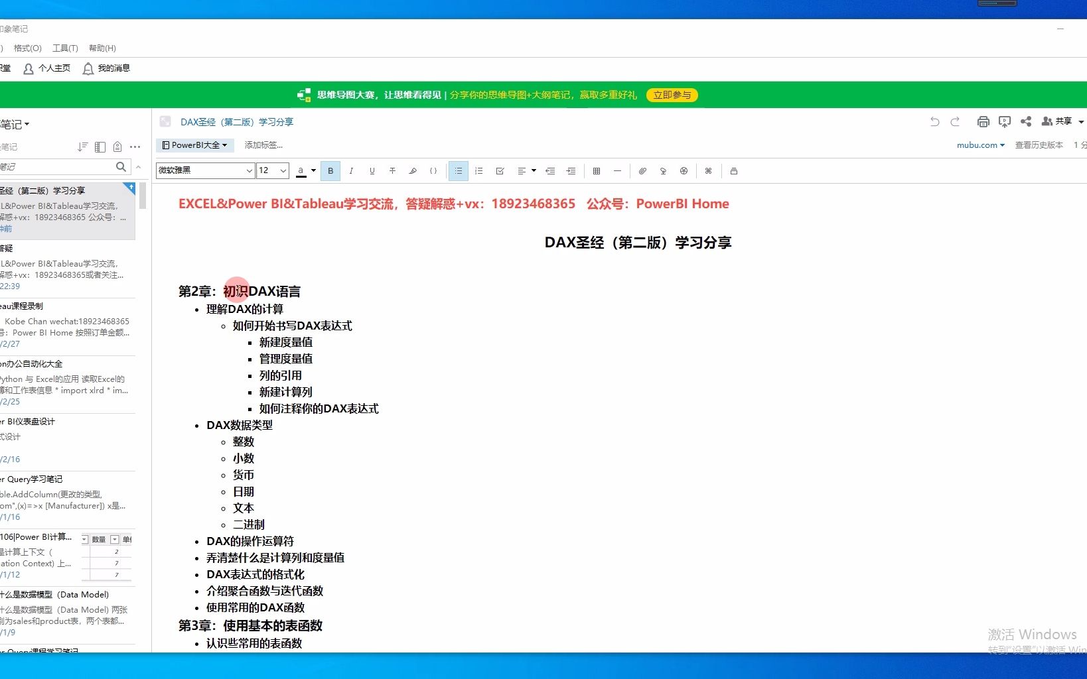Viewport: 1087px width, 679px height.
Task: Open the 帮助(H) menu
Action: pyautogui.click(x=102, y=48)
